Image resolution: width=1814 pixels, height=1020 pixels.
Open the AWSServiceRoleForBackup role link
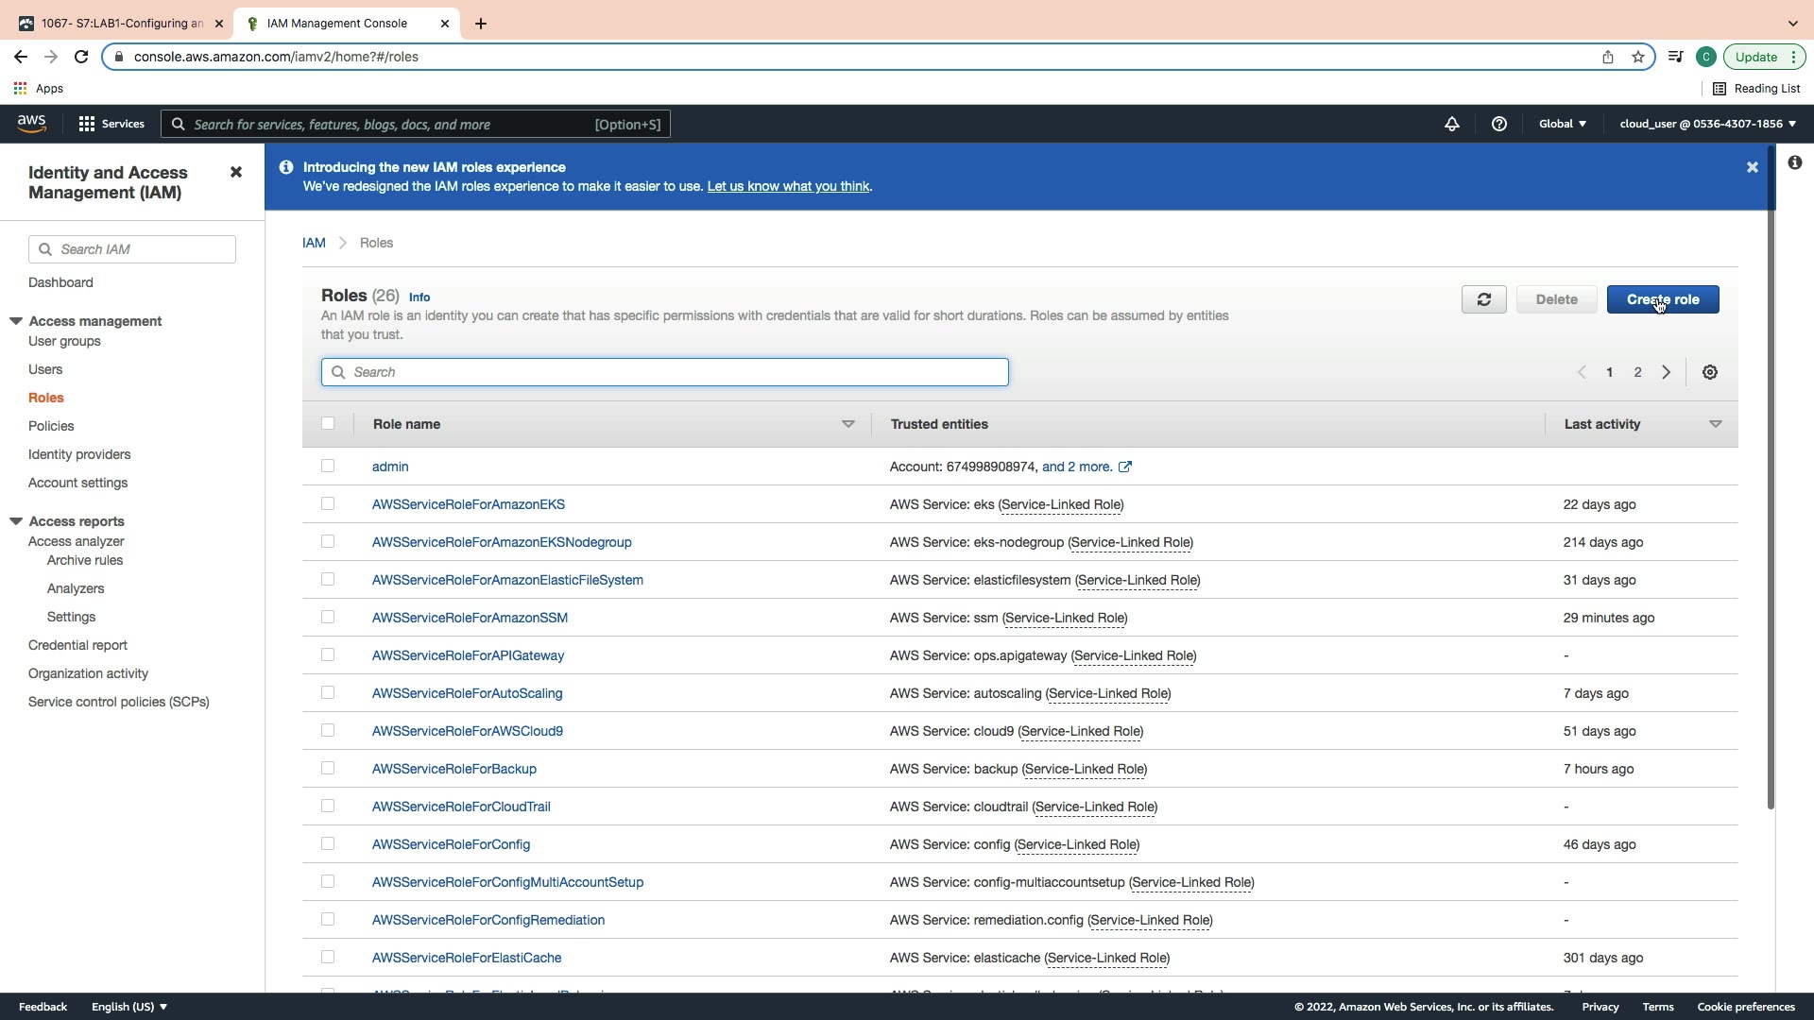point(453,769)
